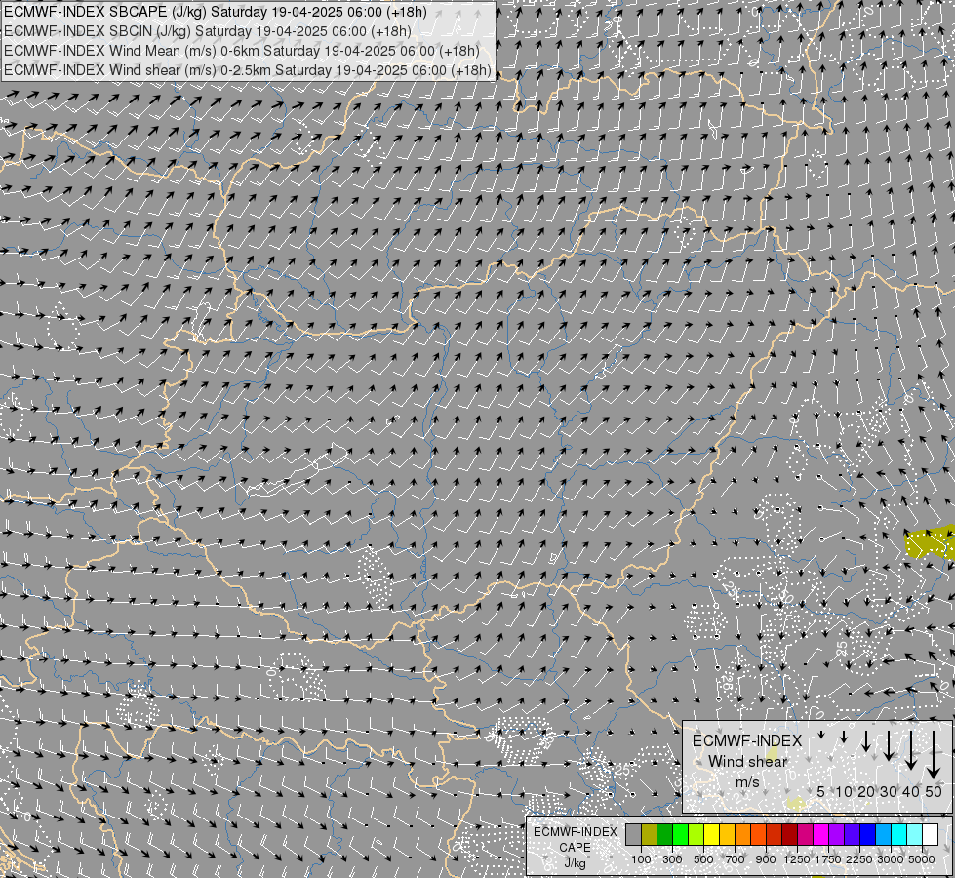This screenshot has height=878, width=955.
Task: Click the Wind shear 0-2.5km title line
Action: tap(247, 70)
